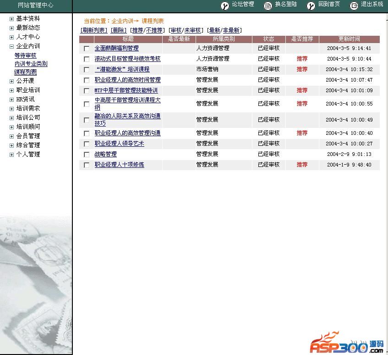The height and width of the screenshot is (355, 388).
Task: Open the 等待审核 submenu link
Action: (x=26, y=55)
